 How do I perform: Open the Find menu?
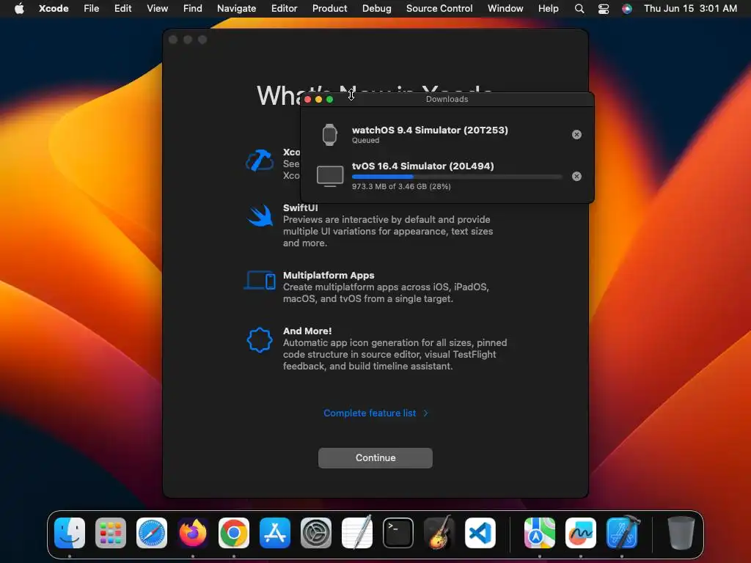[x=193, y=8]
